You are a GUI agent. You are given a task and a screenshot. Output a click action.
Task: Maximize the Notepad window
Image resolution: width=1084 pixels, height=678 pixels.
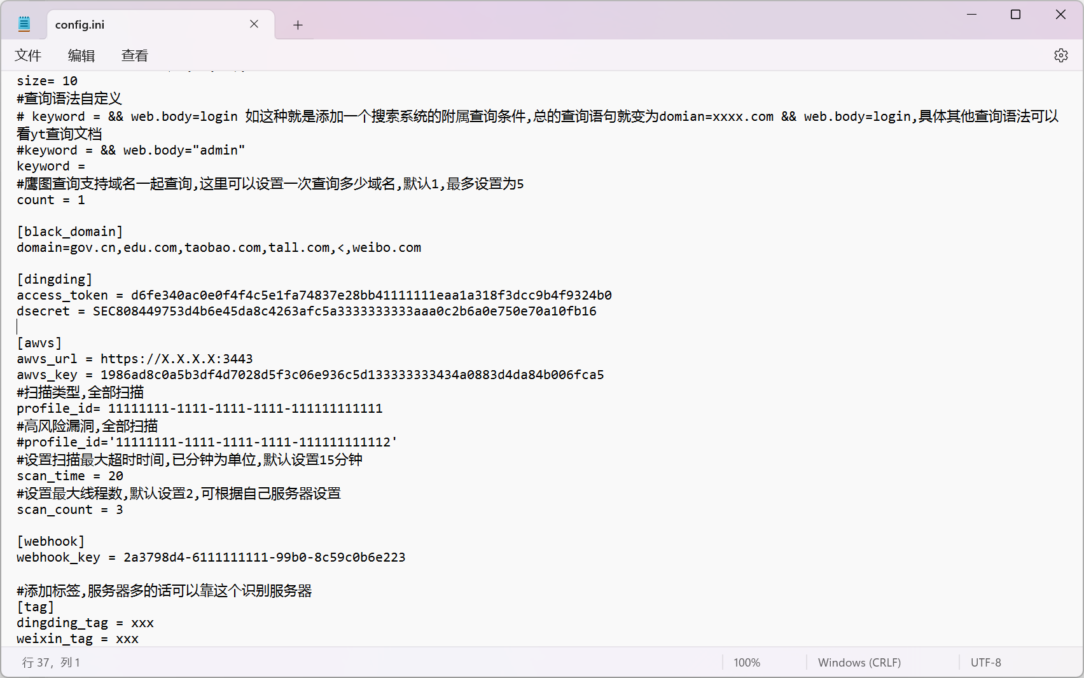[x=1016, y=14]
